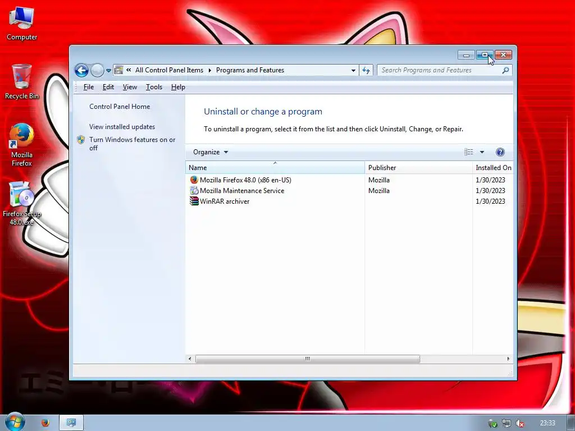The height and width of the screenshot is (431, 575).
Task: Click 1/30/2023 date in WinRAR row
Action: coord(490,201)
